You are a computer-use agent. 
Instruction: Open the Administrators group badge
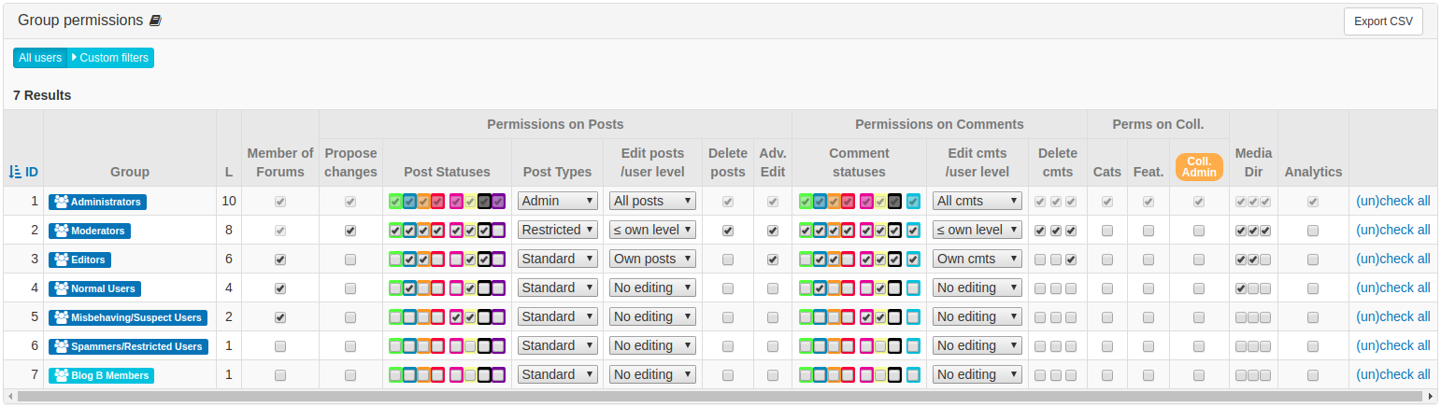click(x=97, y=202)
